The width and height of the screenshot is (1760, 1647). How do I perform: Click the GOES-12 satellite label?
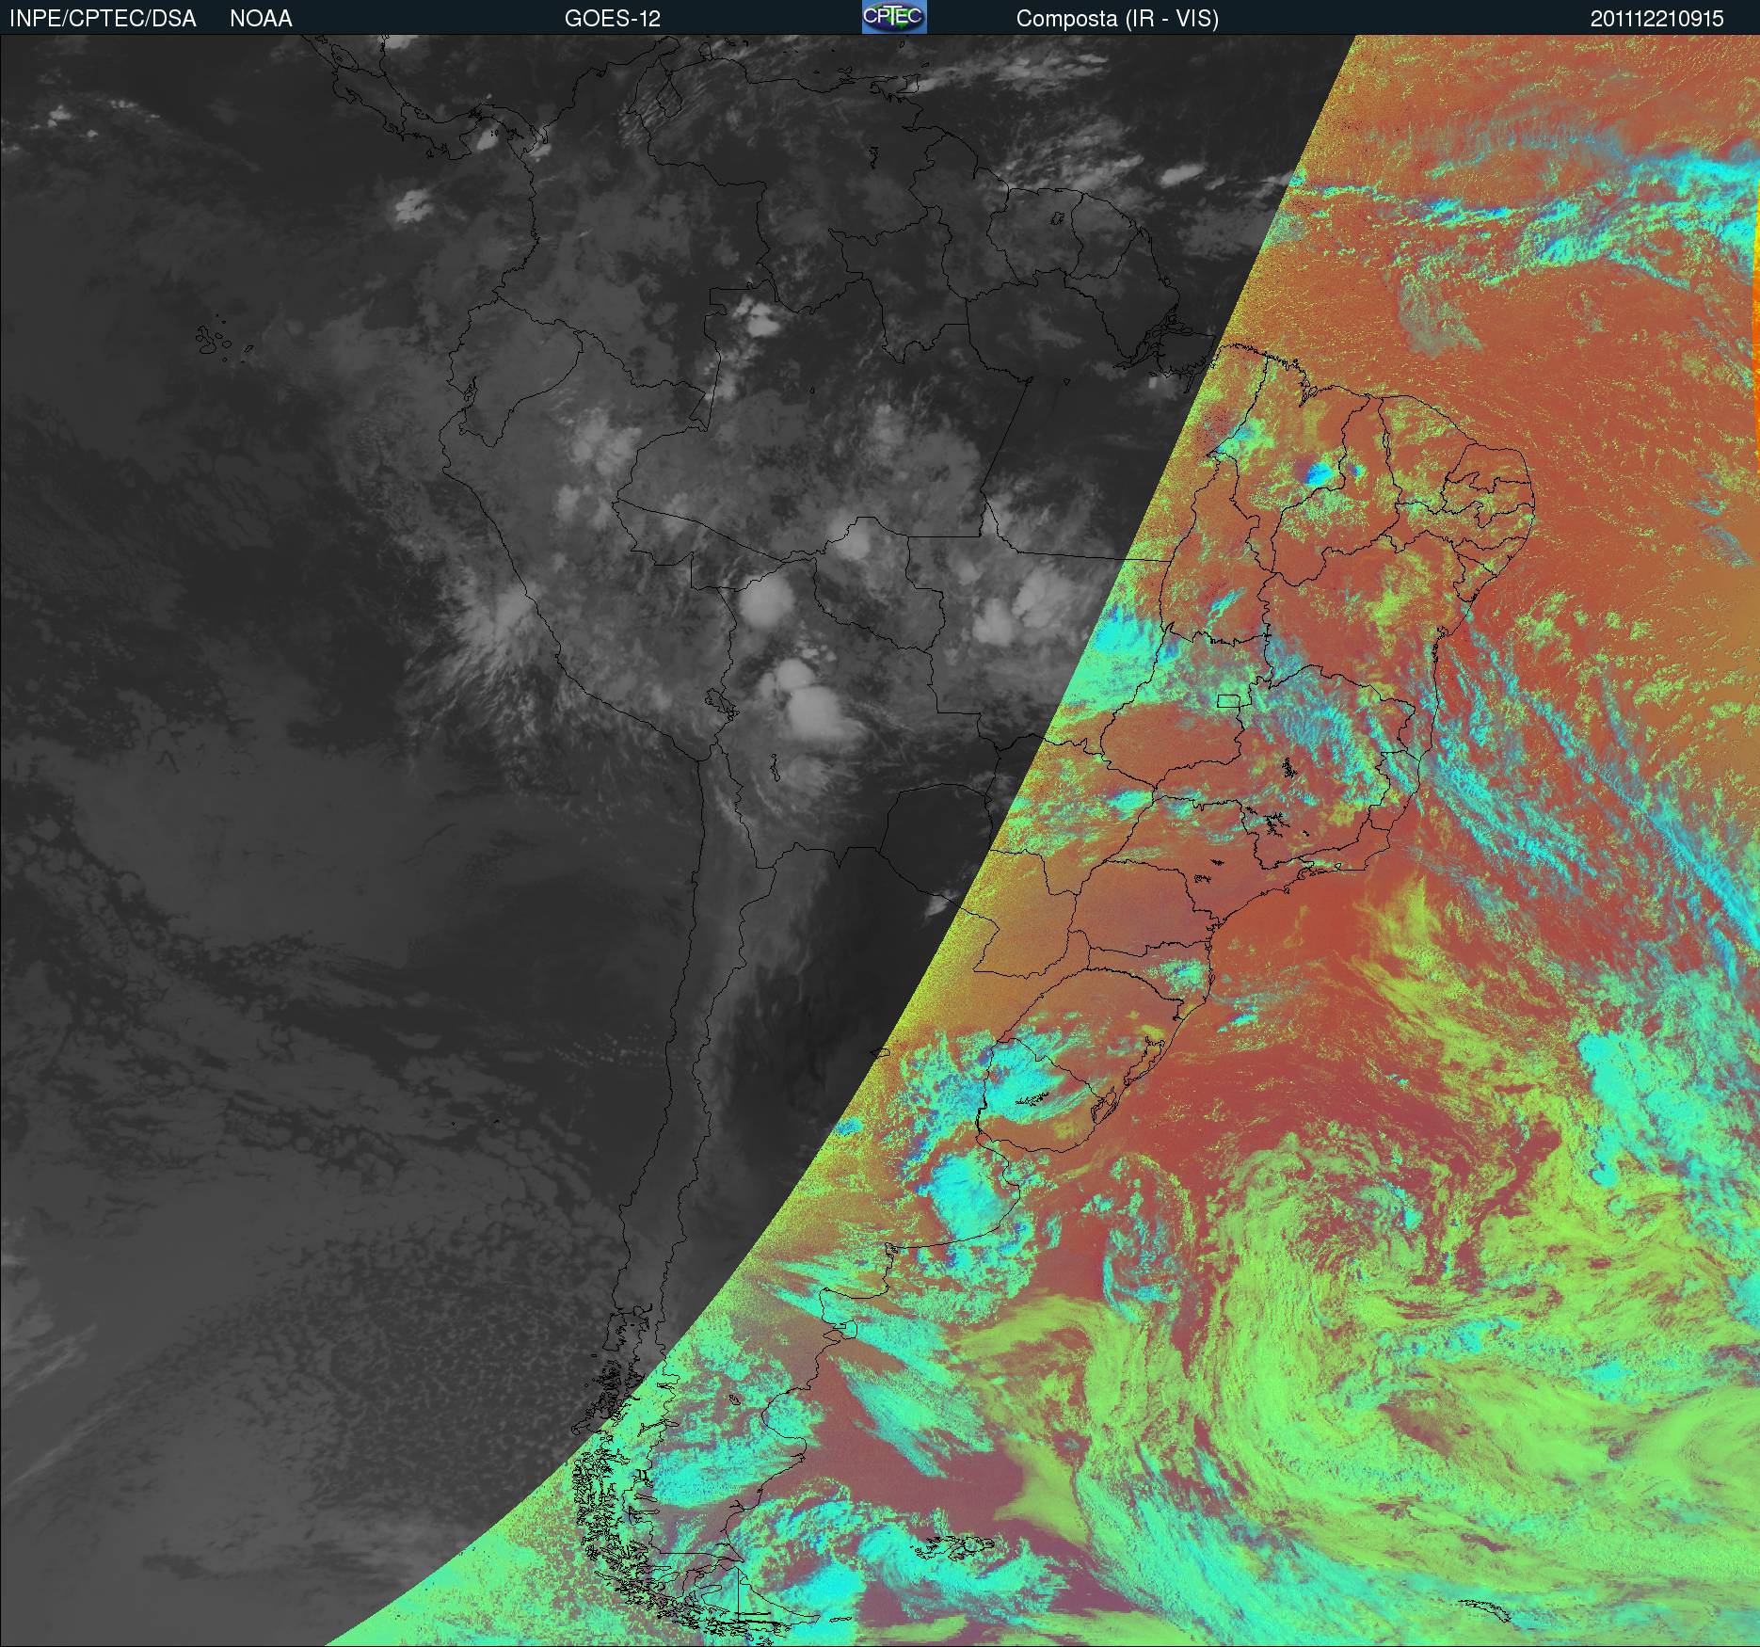[612, 19]
